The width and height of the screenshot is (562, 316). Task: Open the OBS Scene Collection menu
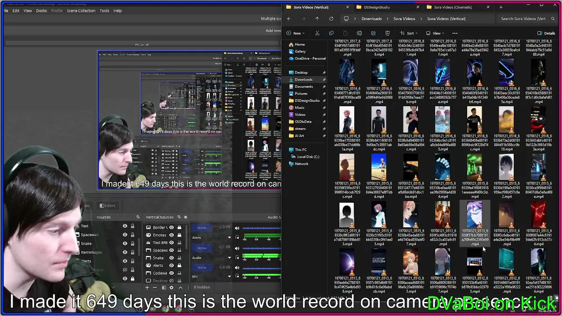[x=81, y=11]
